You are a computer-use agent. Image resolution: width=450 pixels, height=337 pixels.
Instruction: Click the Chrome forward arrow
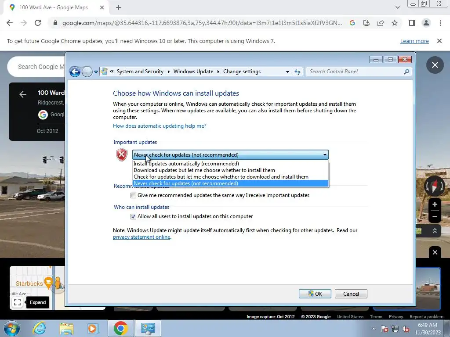pyautogui.click(x=24, y=23)
